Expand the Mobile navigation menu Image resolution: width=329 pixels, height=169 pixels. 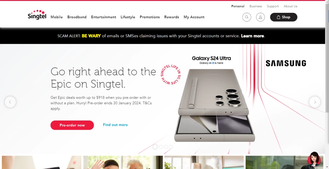57,17
